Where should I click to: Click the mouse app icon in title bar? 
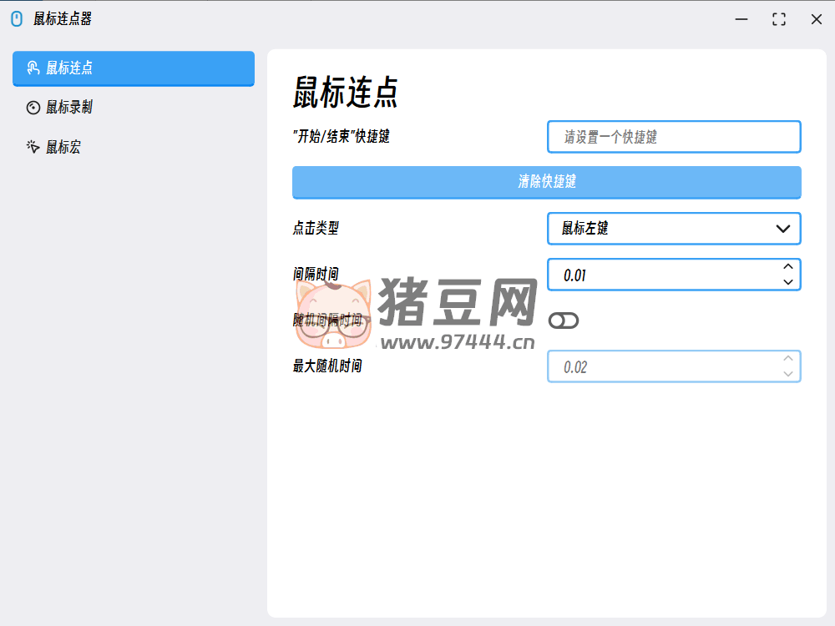tap(17, 19)
